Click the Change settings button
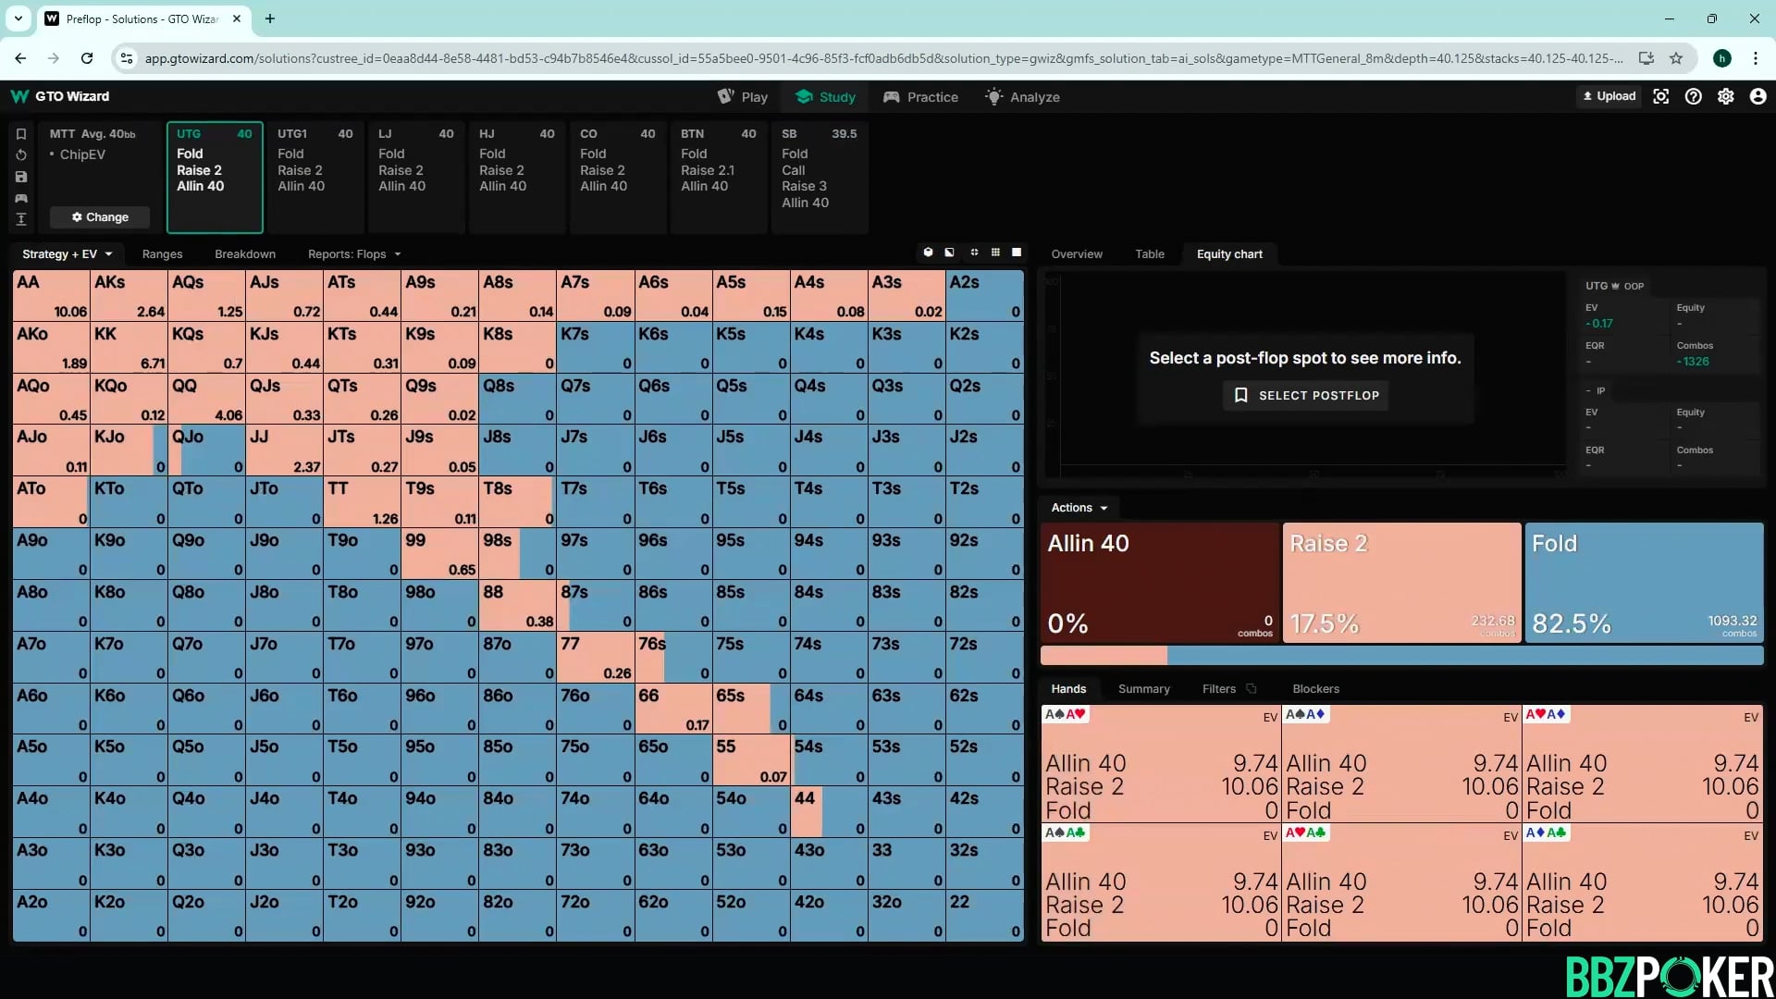The width and height of the screenshot is (1776, 999). [x=100, y=217]
